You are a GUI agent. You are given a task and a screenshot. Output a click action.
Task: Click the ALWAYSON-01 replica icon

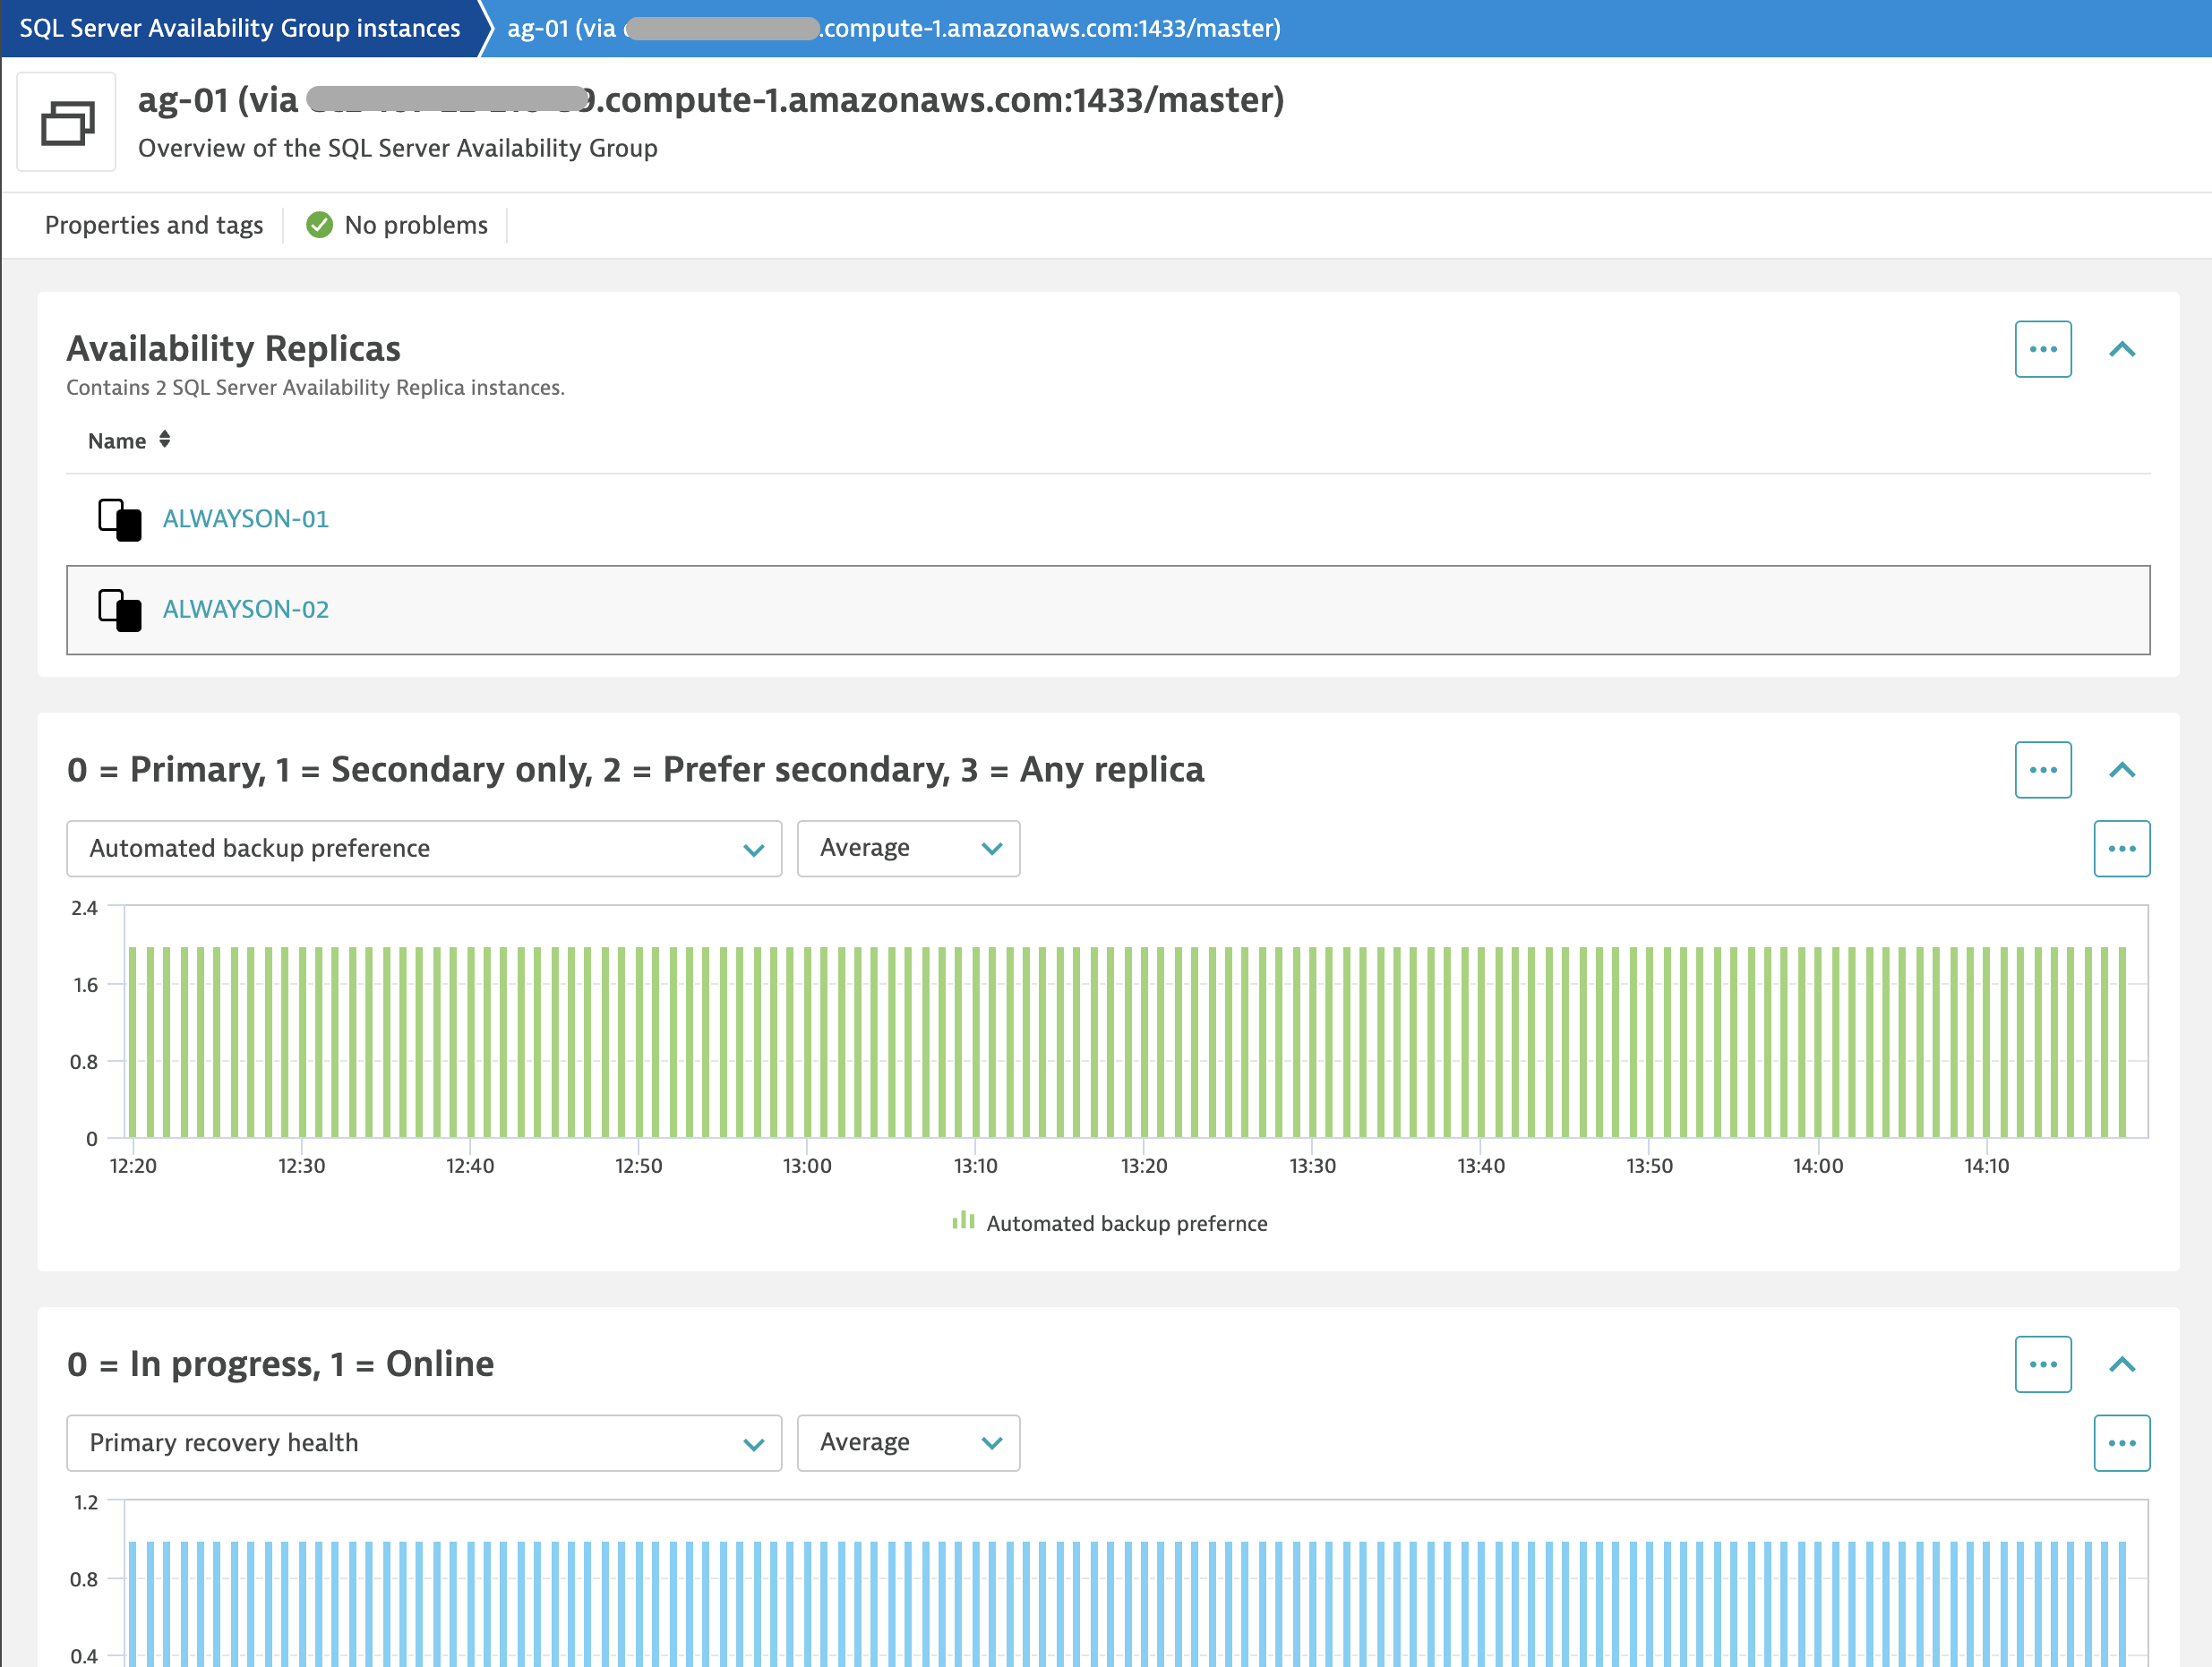click(120, 519)
